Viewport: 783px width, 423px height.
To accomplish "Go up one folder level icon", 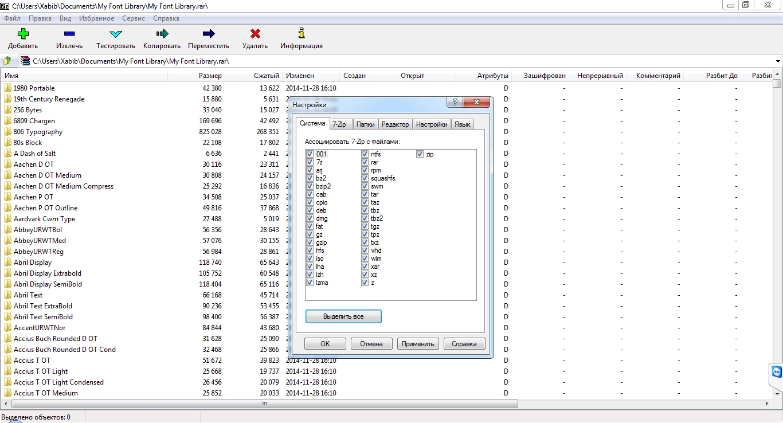I will 7,61.
